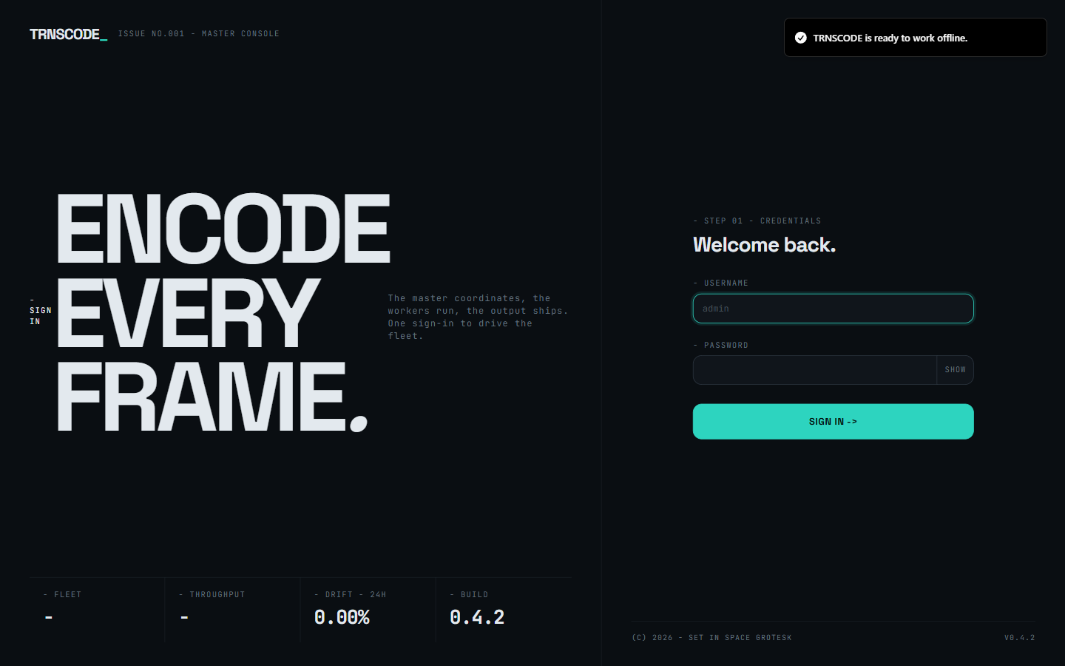The image size is (1065, 666).
Task: Focus the Username input field
Action: pyautogui.click(x=833, y=309)
